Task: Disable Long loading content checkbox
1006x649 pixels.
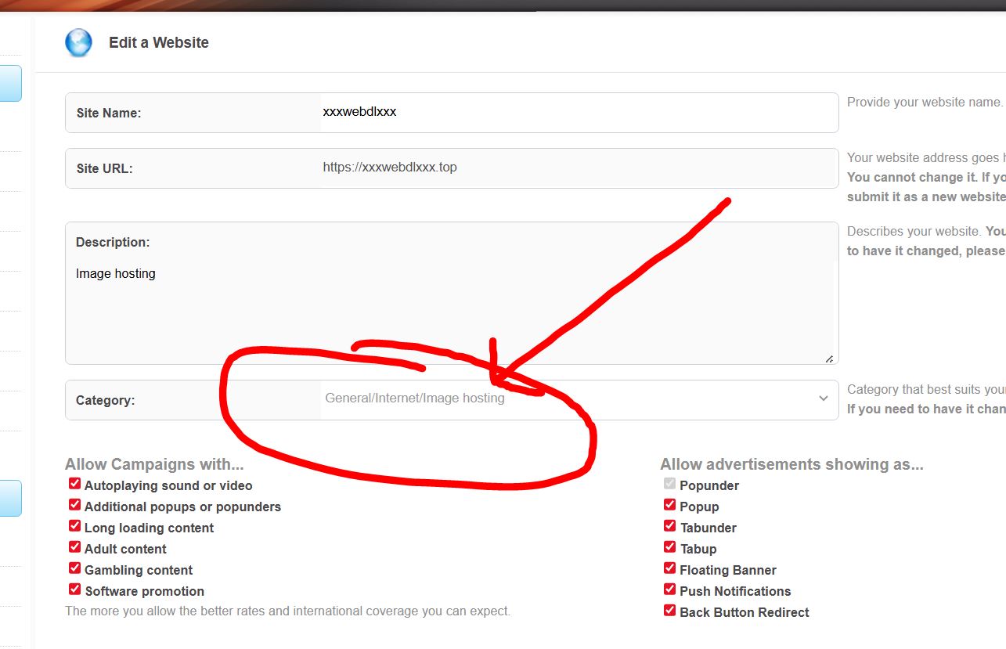Action: tap(75, 527)
